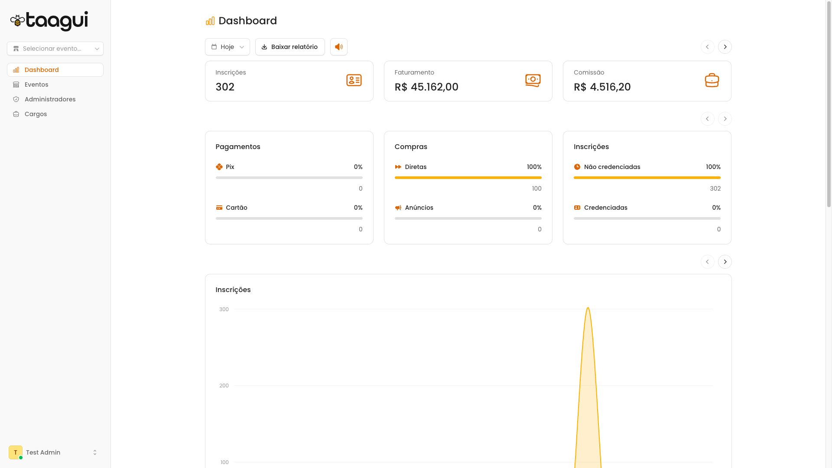Click previous arrow above Inscrições chart
Screen dimensions: 832x468
(x=708, y=262)
